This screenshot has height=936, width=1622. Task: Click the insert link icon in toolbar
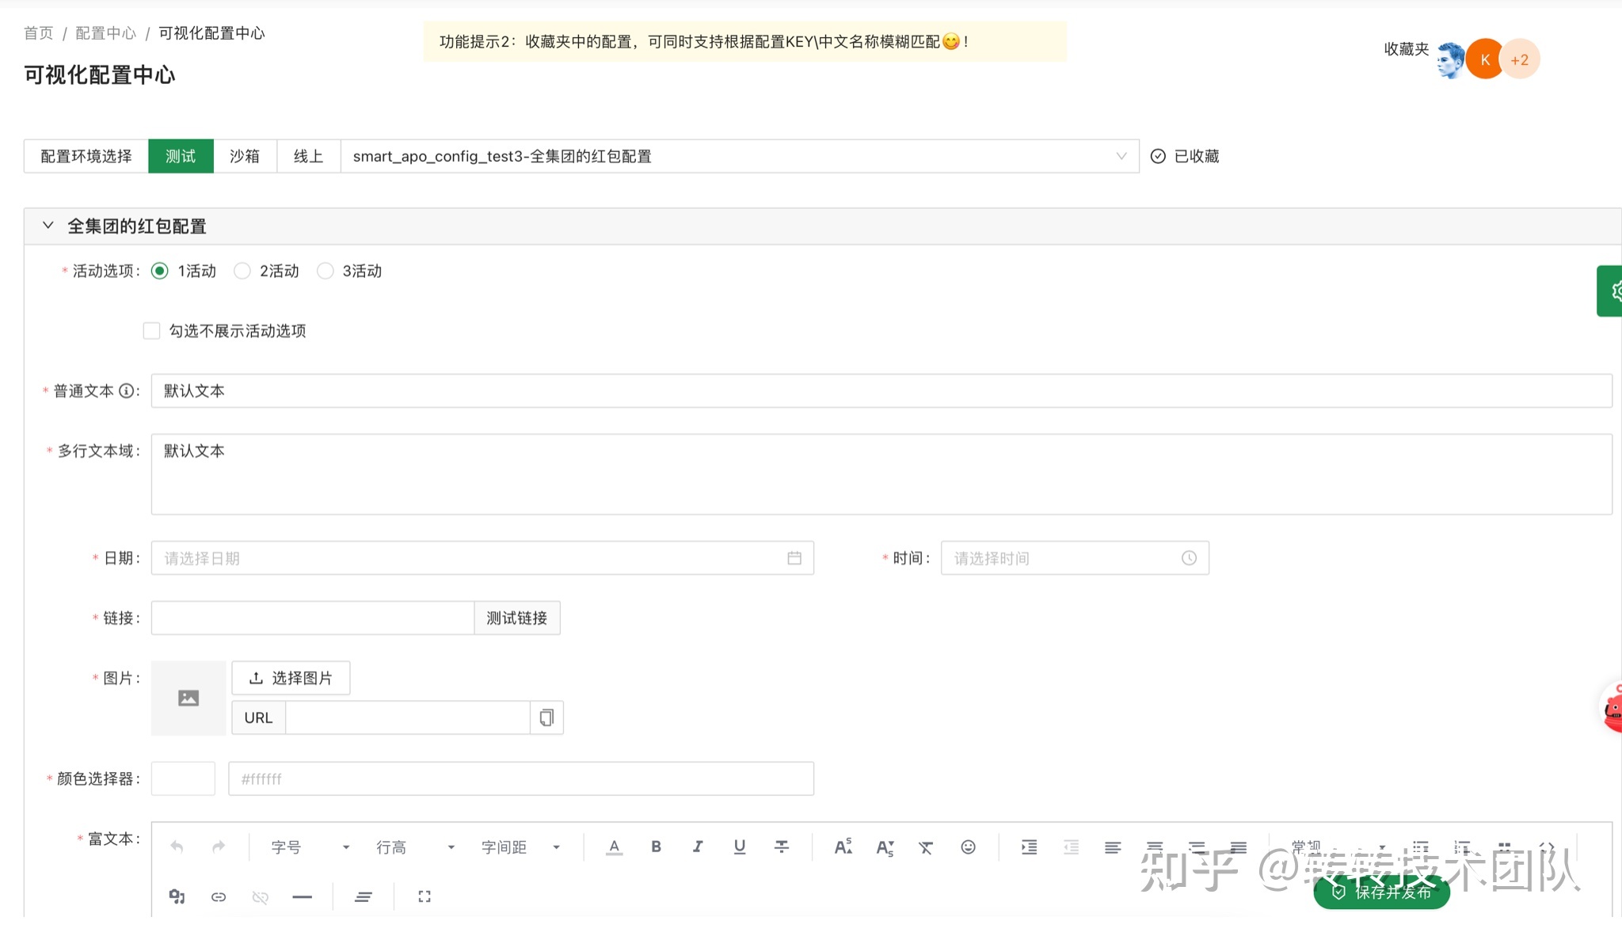point(219,896)
